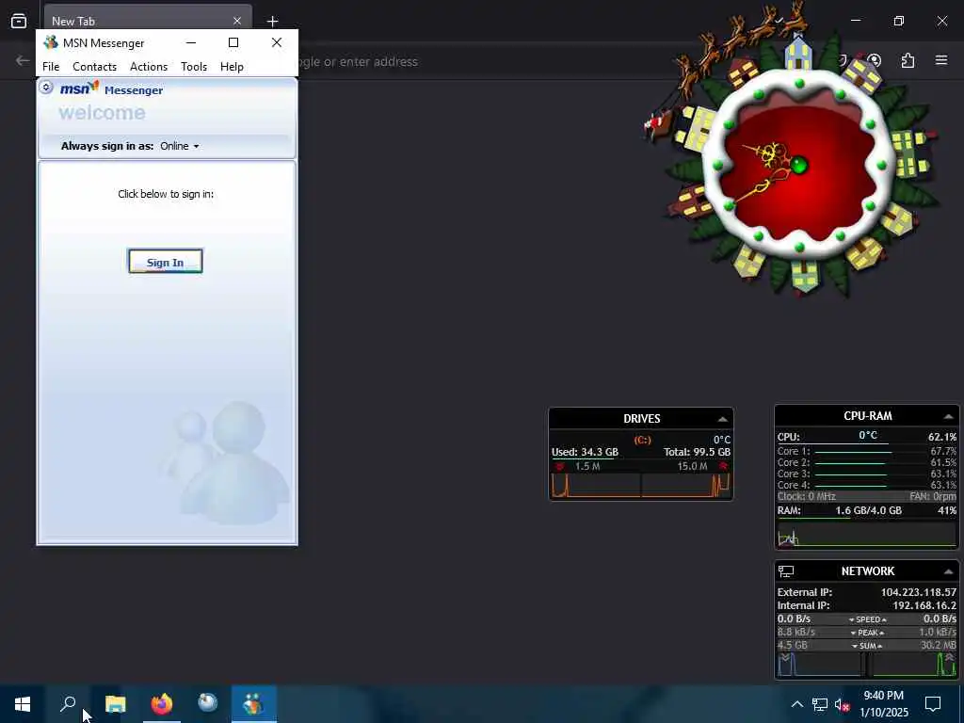Screen dimensions: 964x723
Task: Click the Internal IP value 192.168.16.2
Action: pyautogui.click(x=924, y=605)
